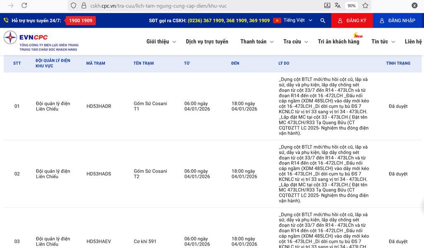Reset the 90% zoom level indicator
Screen dimensions: 424x248
click(x=352, y=6)
